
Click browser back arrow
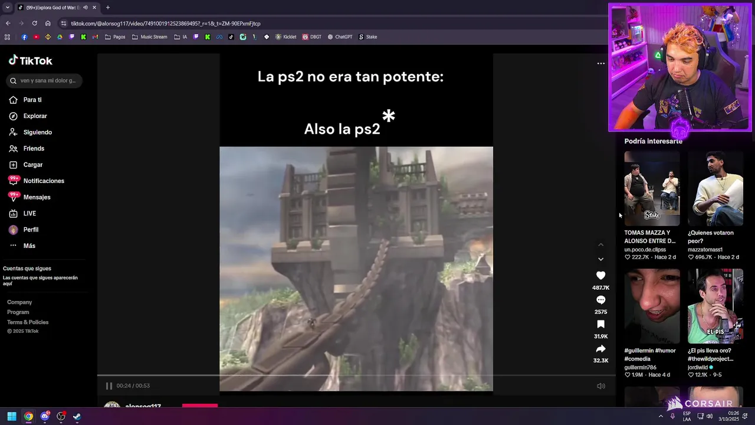(x=8, y=24)
